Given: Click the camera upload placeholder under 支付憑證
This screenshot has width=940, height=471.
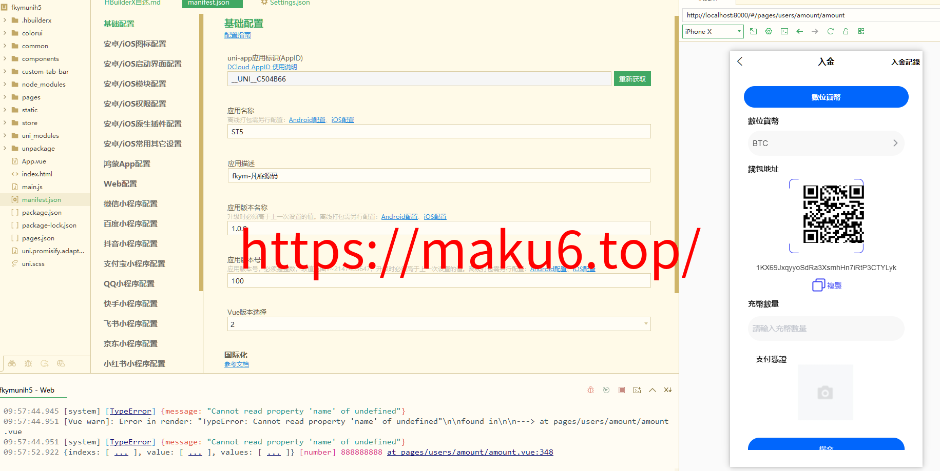Looking at the screenshot, I should pos(826,393).
